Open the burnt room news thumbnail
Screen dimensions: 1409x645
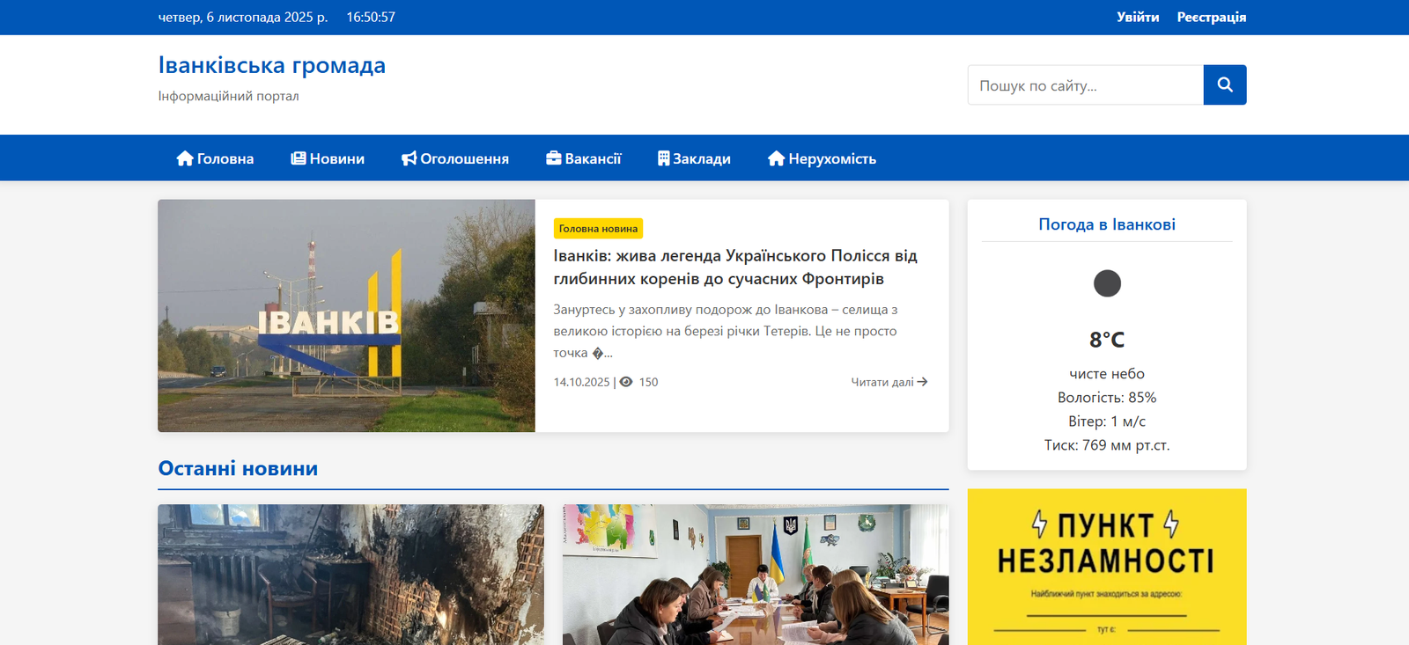point(350,575)
